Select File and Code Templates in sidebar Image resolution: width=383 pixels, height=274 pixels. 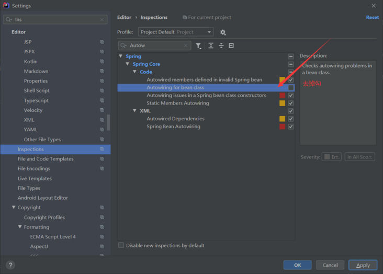(x=46, y=159)
